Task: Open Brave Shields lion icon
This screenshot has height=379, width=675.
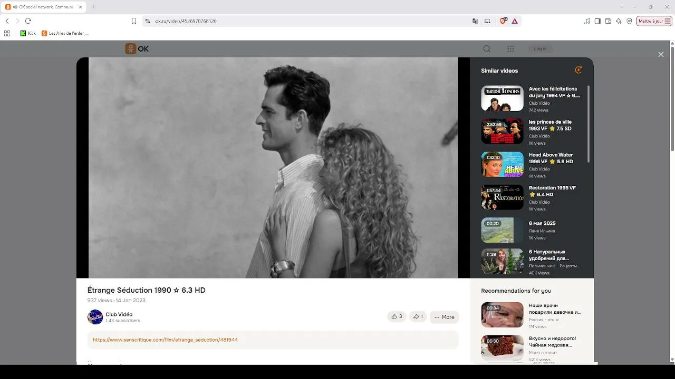Action: (x=503, y=21)
